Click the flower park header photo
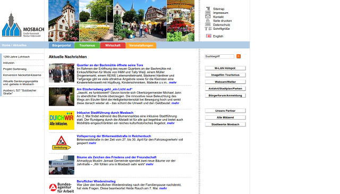The image size is (340, 194). (x=96, y=21)
